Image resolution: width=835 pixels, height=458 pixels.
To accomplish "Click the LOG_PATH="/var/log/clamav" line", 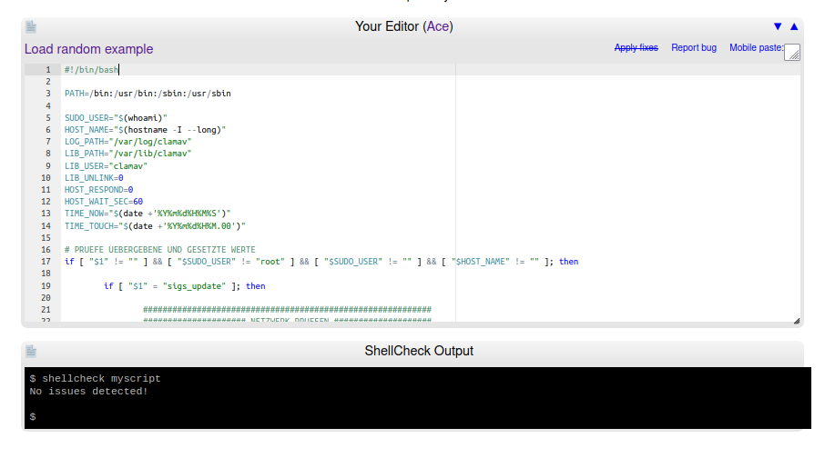I will point(127,142).
